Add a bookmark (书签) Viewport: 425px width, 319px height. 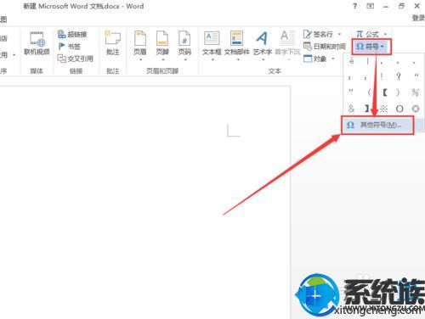(69, 46)
